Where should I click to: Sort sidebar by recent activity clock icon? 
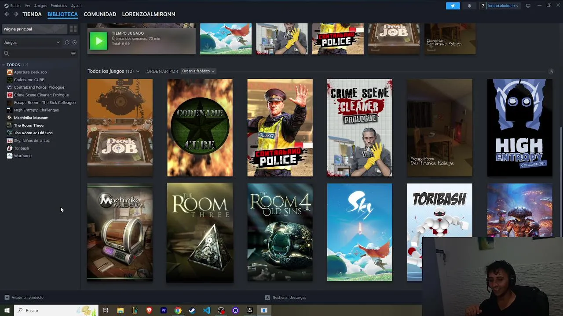point(67,43)
